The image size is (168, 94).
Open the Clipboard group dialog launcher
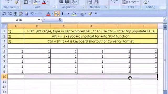point(19,7)
